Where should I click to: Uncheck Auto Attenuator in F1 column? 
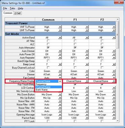coord(75,48)
